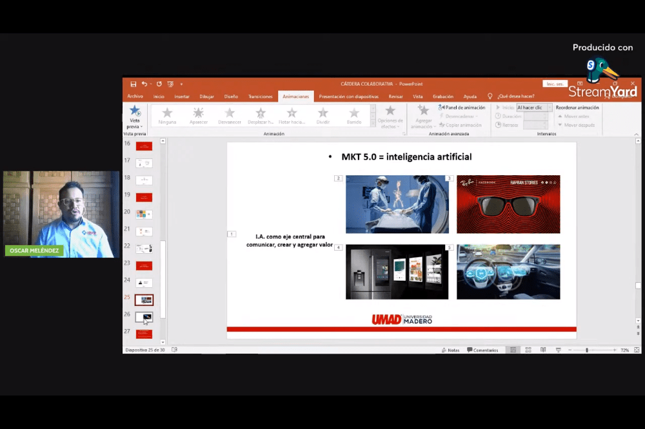Start slideshow from status bar icon
This screenshot has width=645, height=429.
pyautogui.click(x=558, y=350)
